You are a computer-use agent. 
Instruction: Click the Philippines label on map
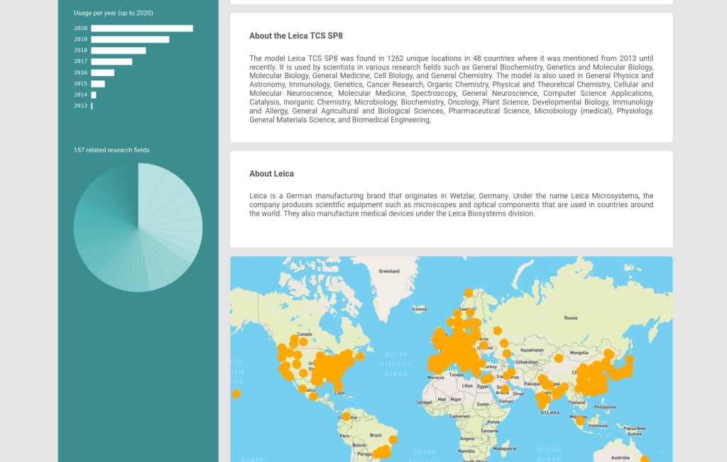[x=605, y=407]
